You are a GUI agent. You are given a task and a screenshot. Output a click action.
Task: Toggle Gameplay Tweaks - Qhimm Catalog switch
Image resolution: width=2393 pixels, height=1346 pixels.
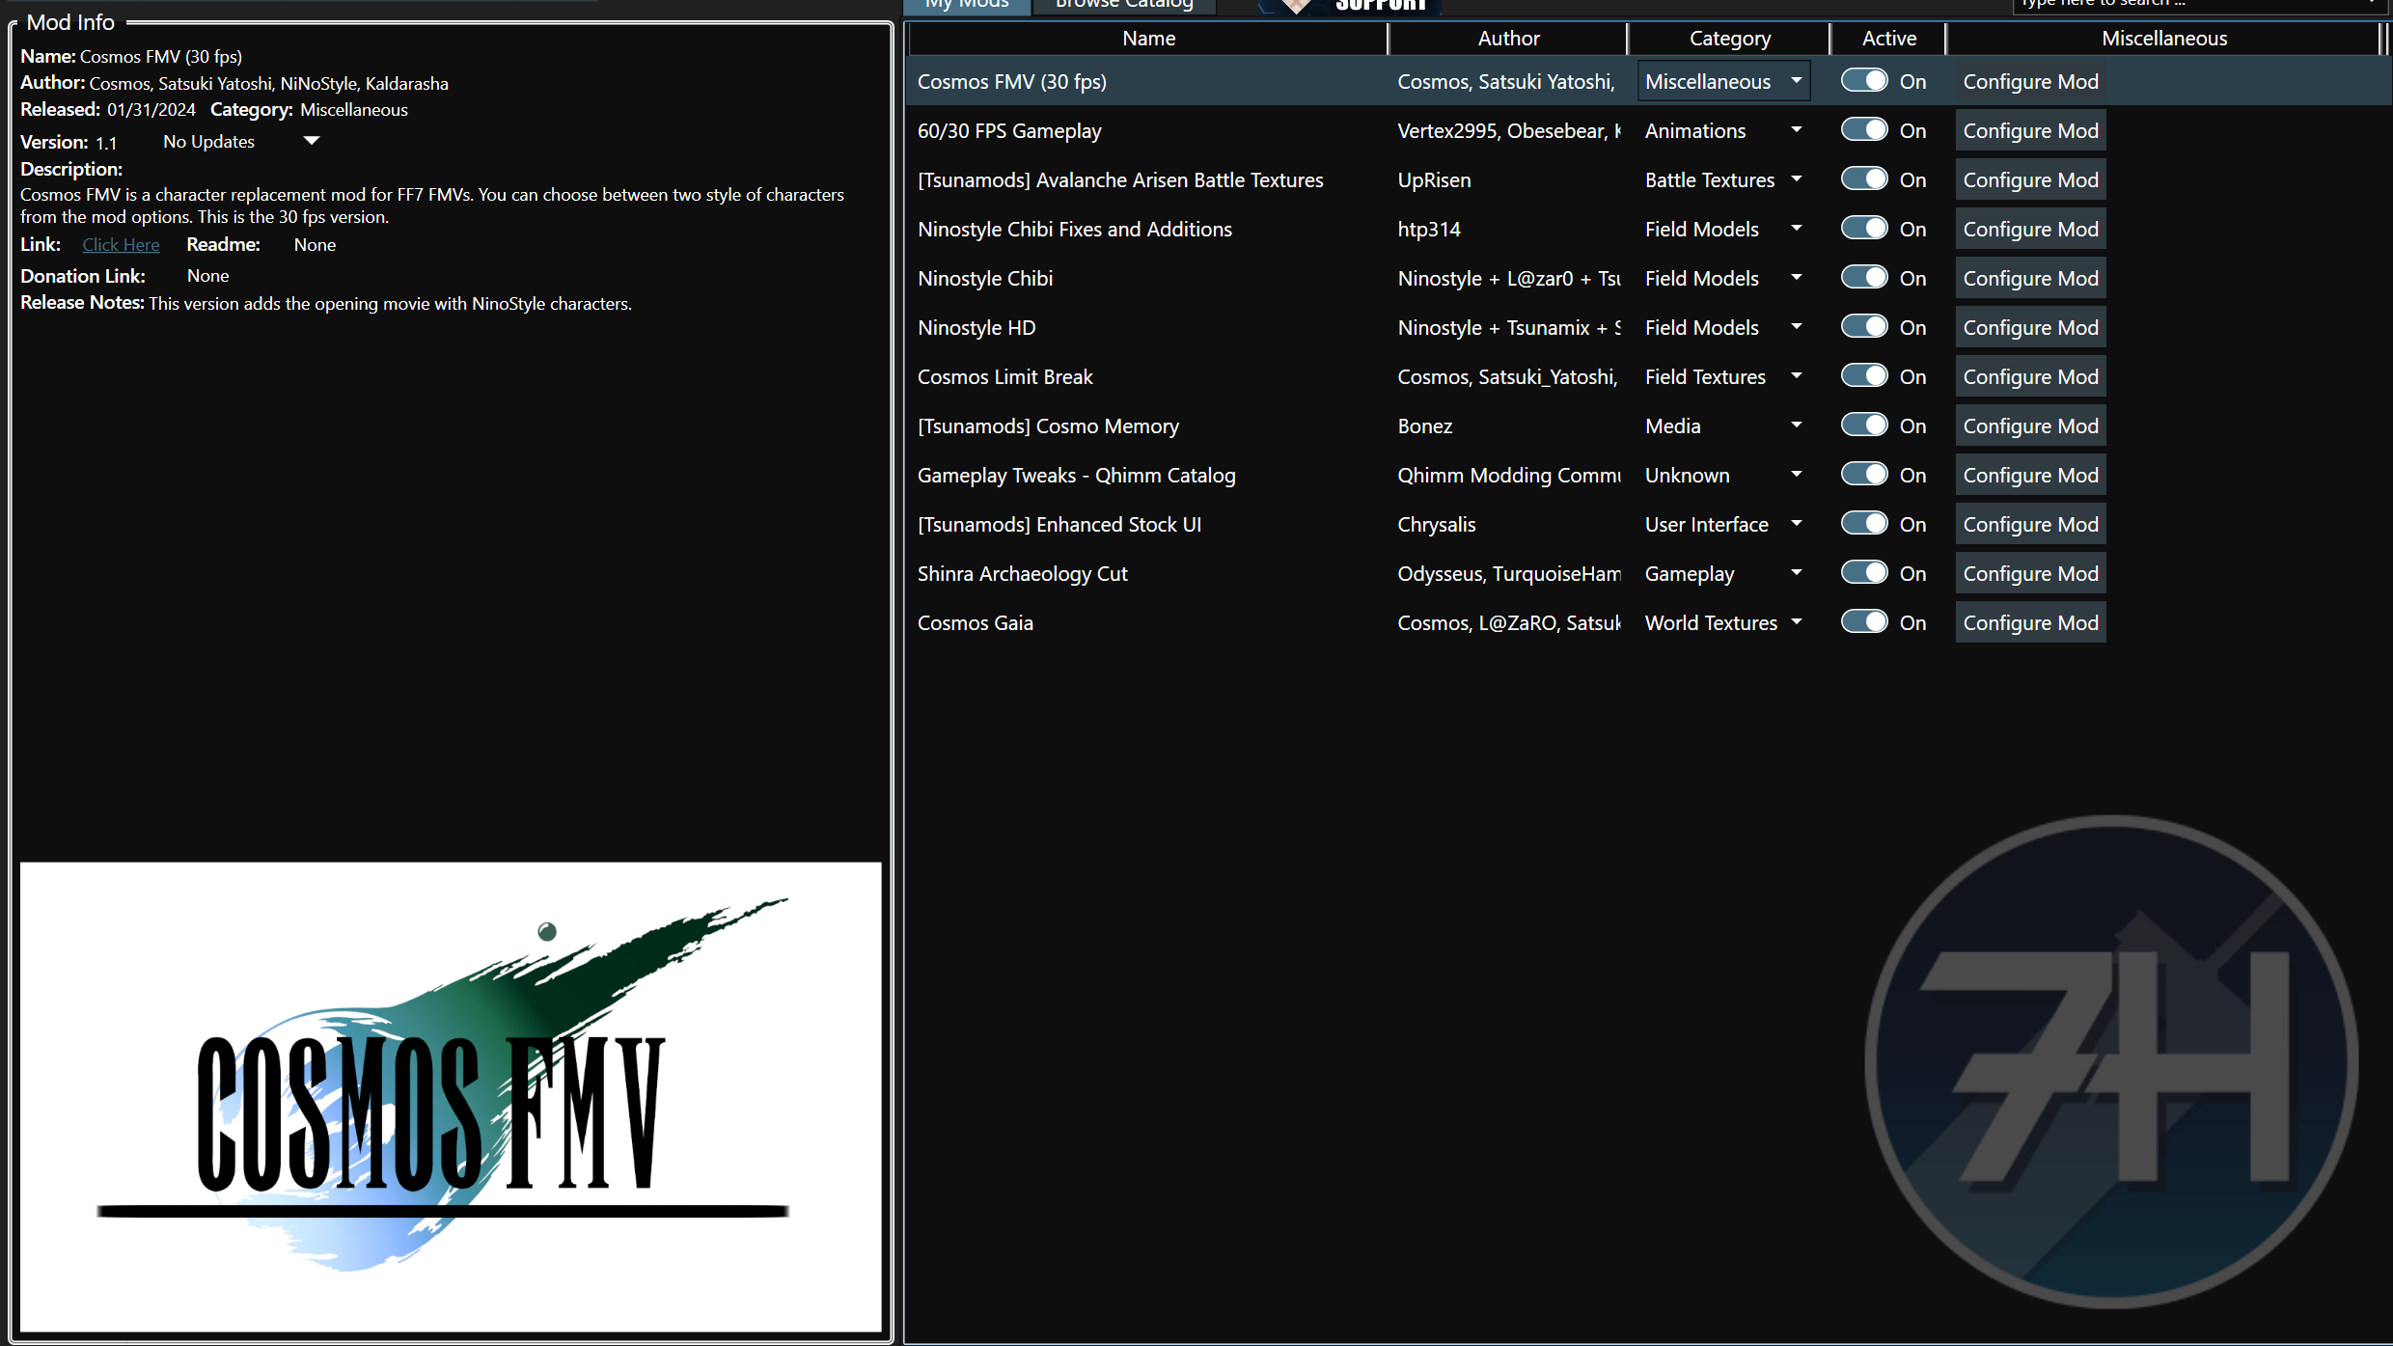1864,475
